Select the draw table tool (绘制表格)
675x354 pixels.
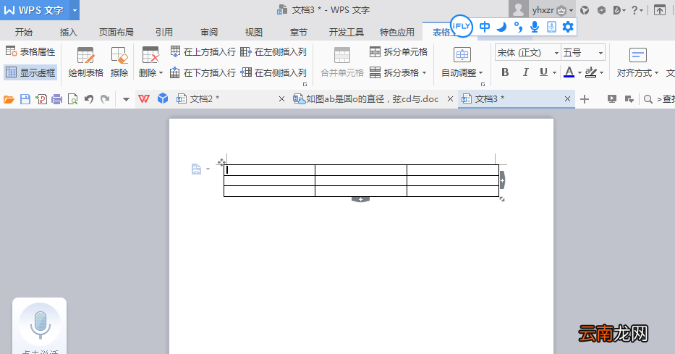pos(85,62)
